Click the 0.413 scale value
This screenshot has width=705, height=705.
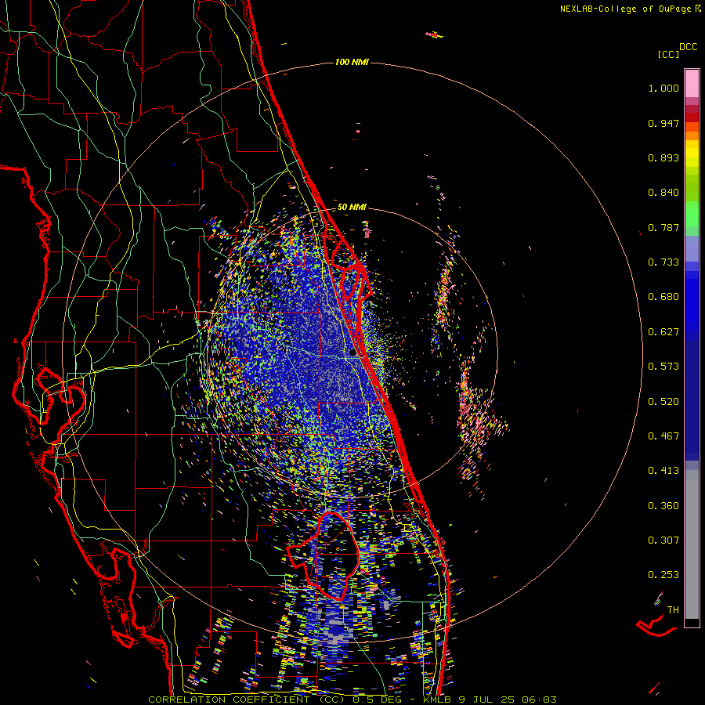coord(663,471)
